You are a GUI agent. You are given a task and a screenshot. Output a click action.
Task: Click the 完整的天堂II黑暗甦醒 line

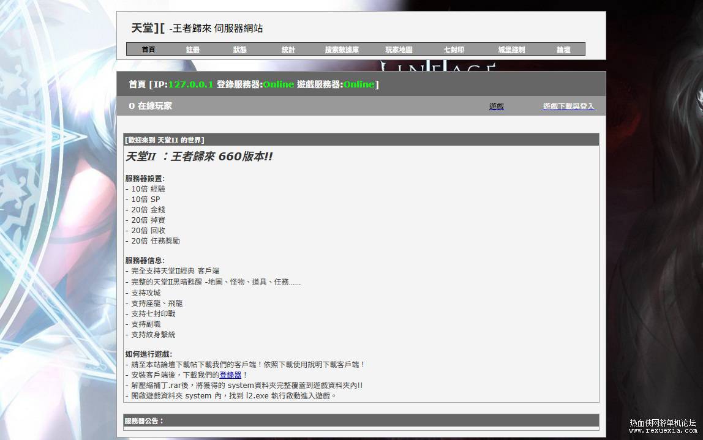[213, 282]
